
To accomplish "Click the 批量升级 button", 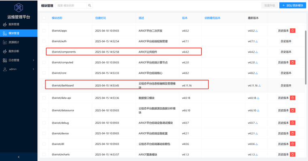I will click(x=269, y=6).
